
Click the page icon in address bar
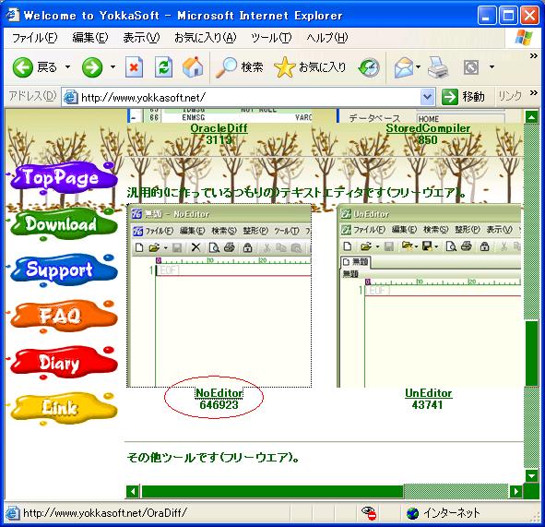tap(71, 97)
